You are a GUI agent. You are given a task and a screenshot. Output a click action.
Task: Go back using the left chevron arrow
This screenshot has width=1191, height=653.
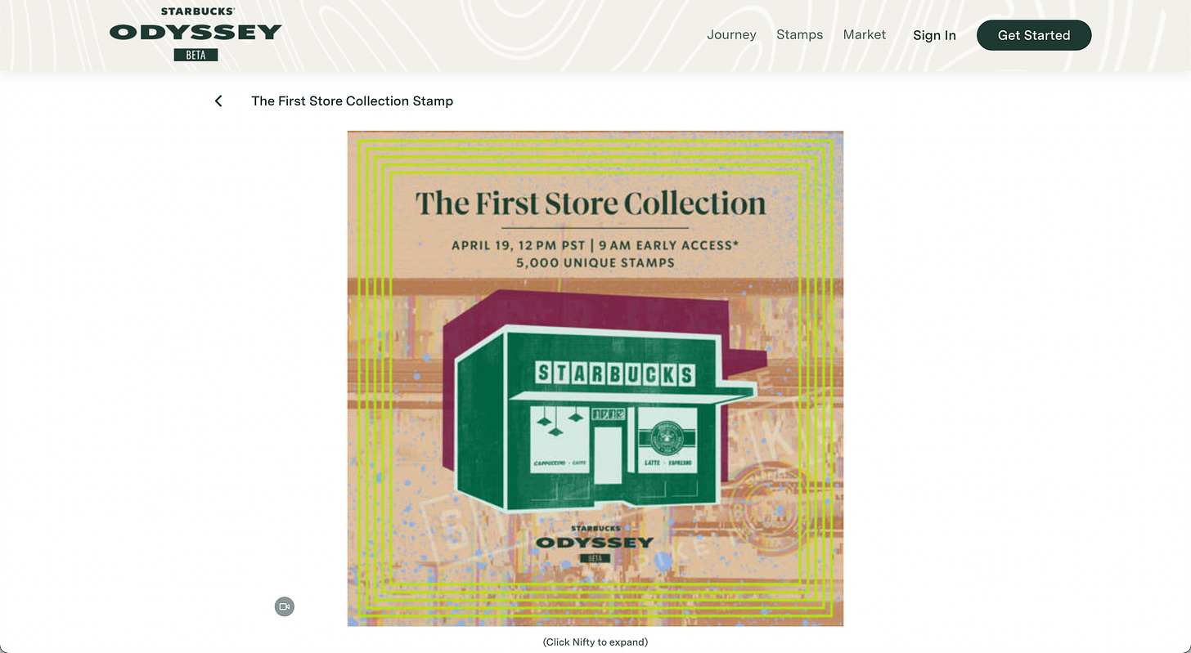pos(218,101)
